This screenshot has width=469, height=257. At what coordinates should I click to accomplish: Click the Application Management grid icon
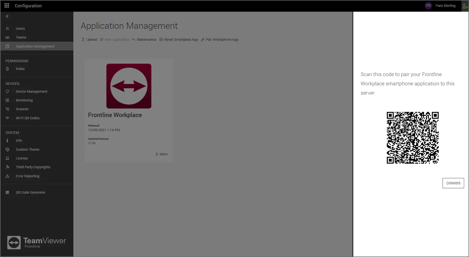[7, 46]
